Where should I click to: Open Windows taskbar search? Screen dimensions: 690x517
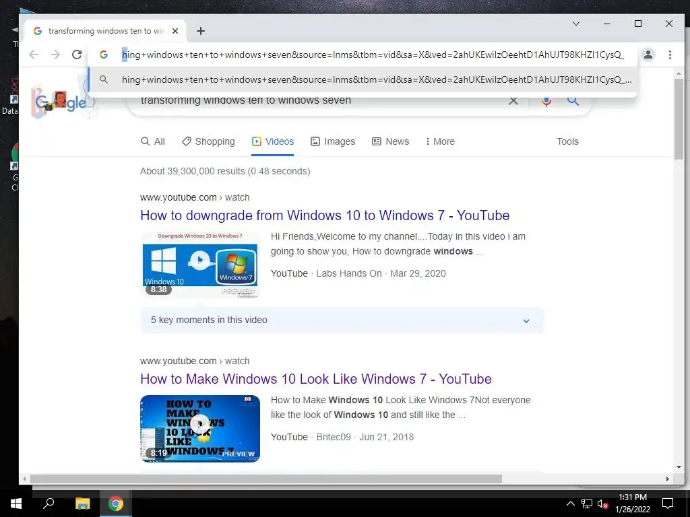[x=49, y=504]
